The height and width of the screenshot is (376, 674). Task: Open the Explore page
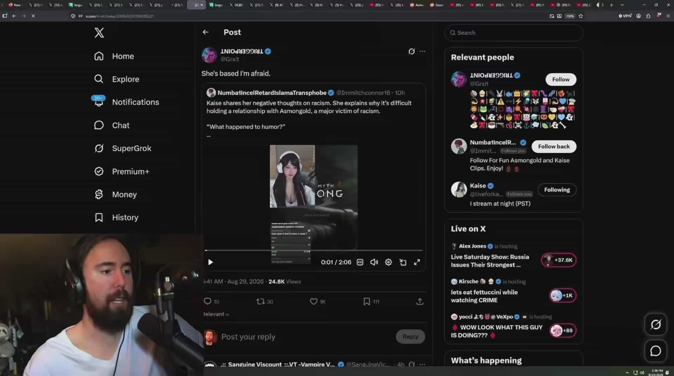click(117, 79)
